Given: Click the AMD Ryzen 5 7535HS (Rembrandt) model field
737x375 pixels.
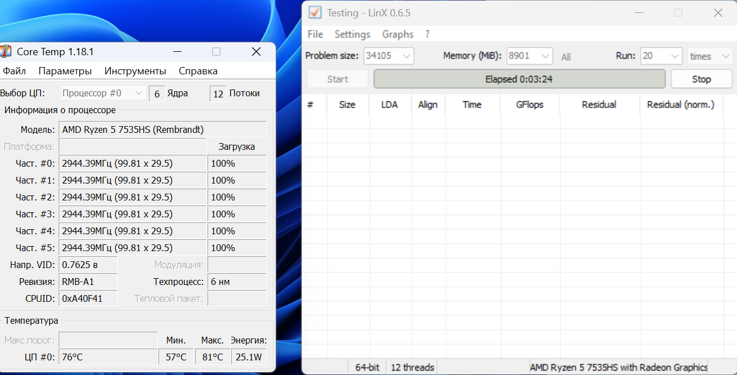Looking at the screenshot, I should [x=162, y=130].
